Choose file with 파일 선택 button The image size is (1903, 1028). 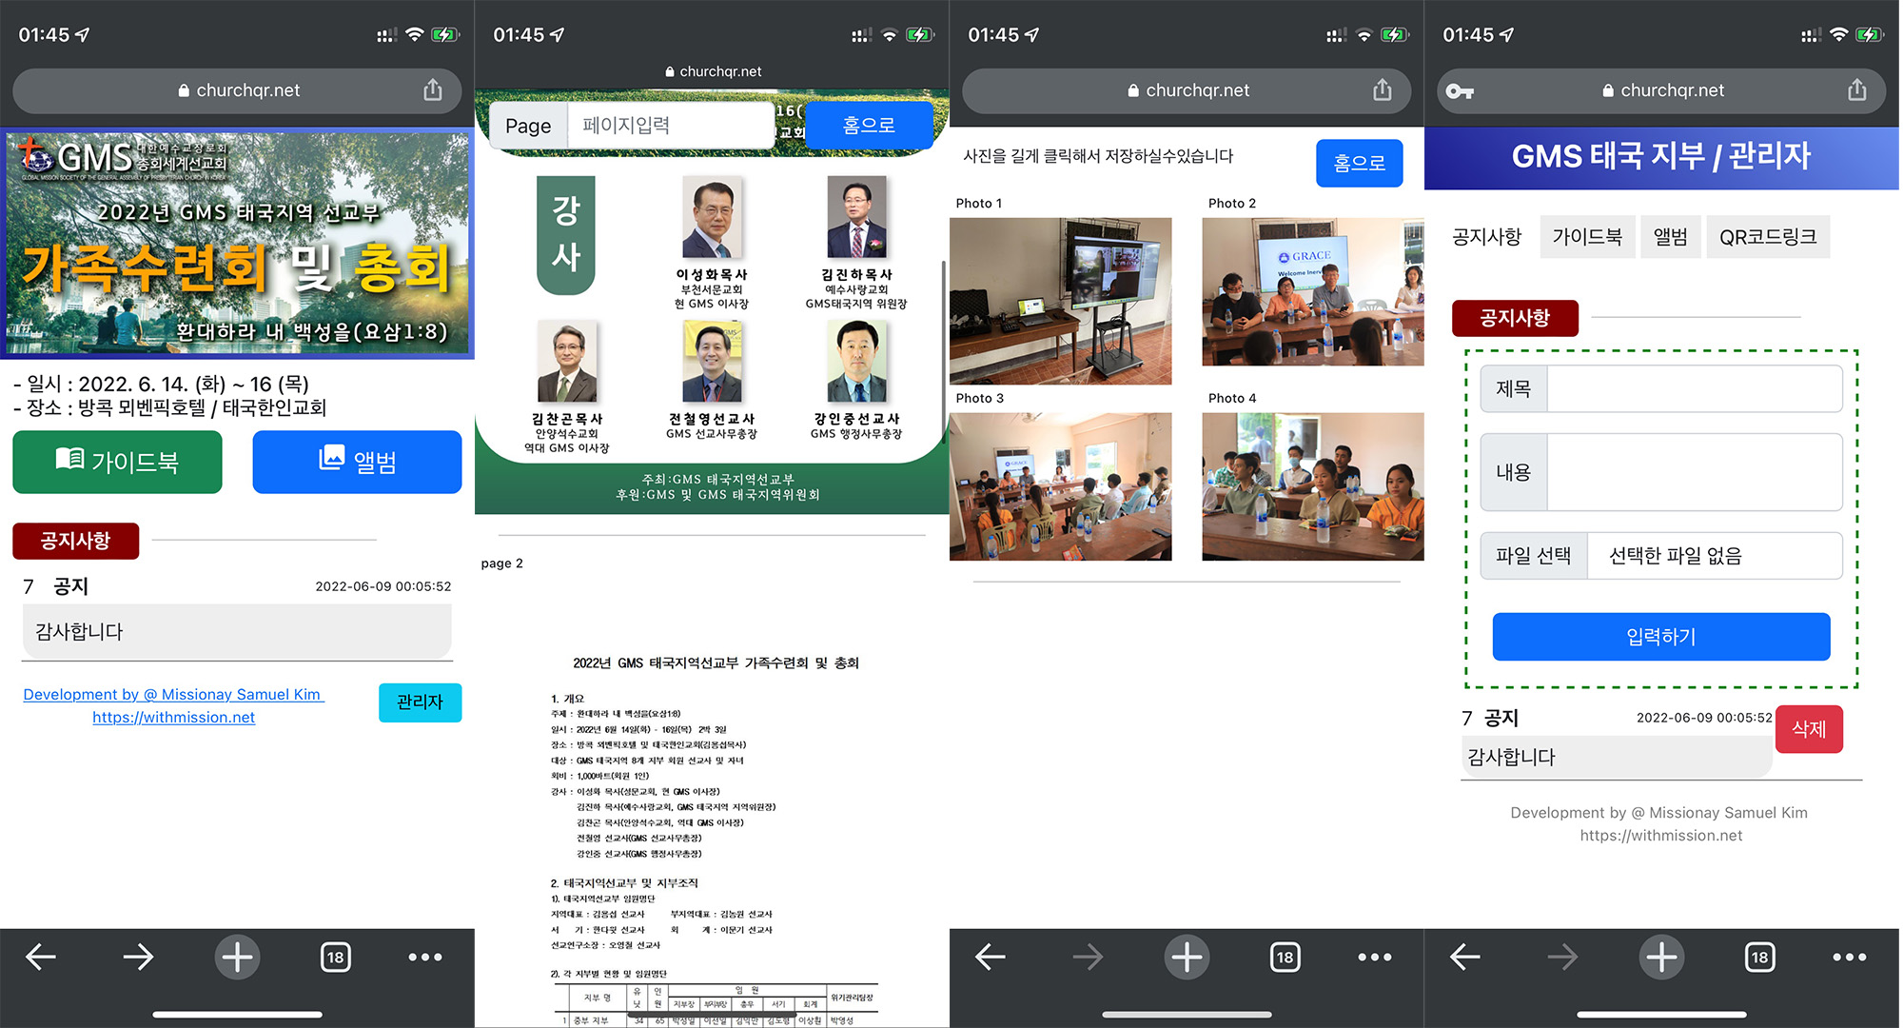pos(1534,556)
